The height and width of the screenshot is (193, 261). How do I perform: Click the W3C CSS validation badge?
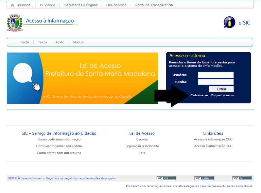pos(166,178)
